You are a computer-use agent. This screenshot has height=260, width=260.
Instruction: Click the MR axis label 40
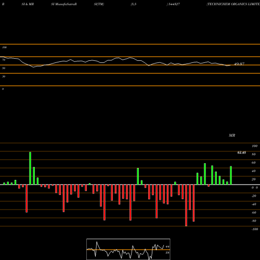click(254, 171)
